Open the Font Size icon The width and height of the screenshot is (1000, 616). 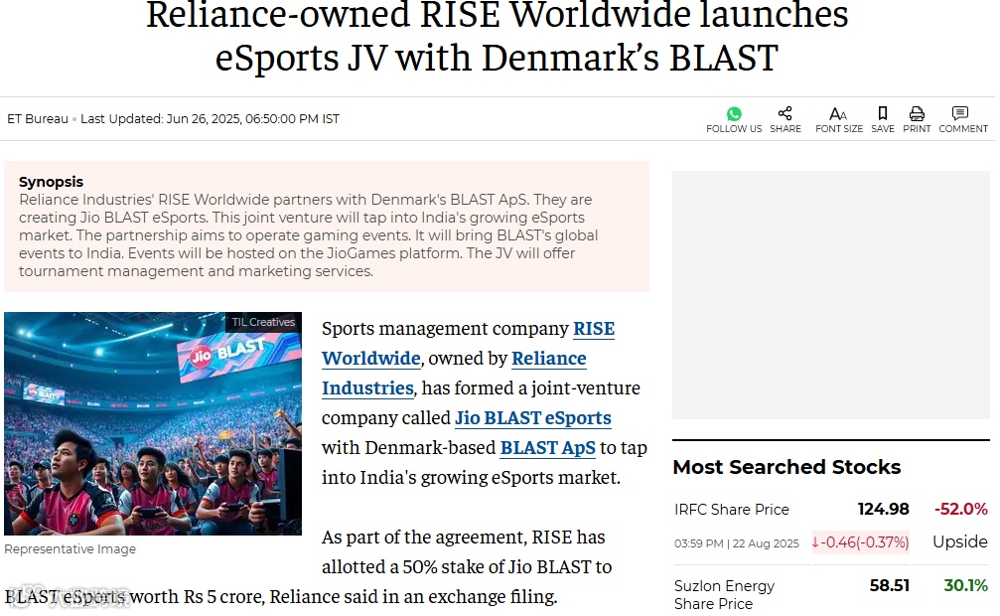tap(838, 114)
